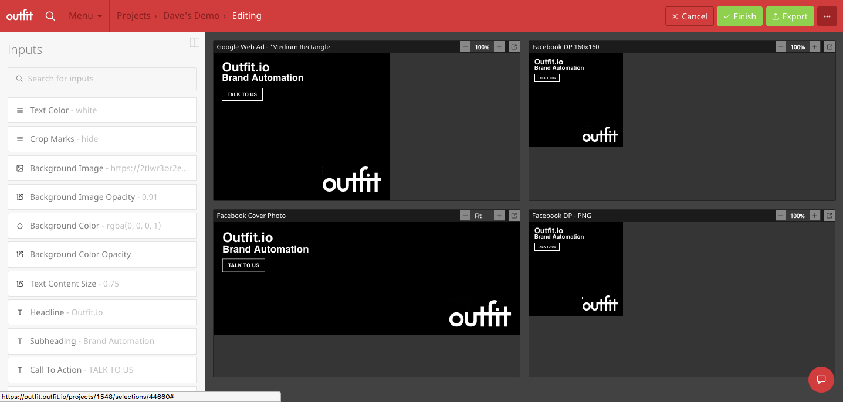
Task: Open the Background Color input
Action: click(x=102, y=226)
